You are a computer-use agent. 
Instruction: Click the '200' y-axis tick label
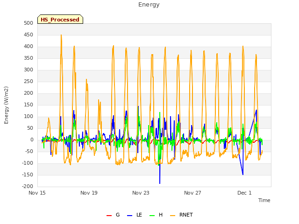[28, 93]
